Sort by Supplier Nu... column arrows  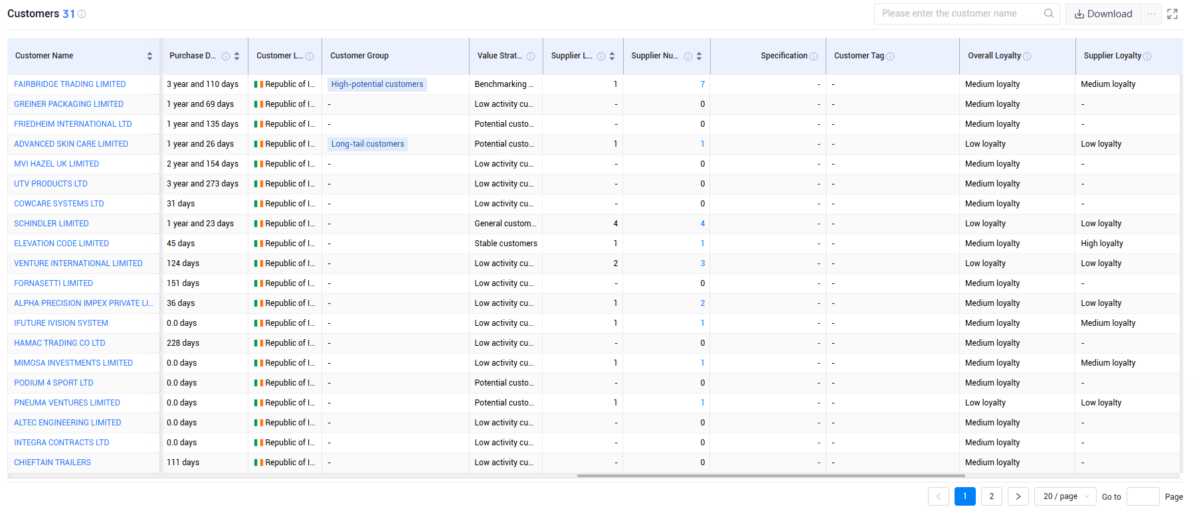click(x=699, y=56)
